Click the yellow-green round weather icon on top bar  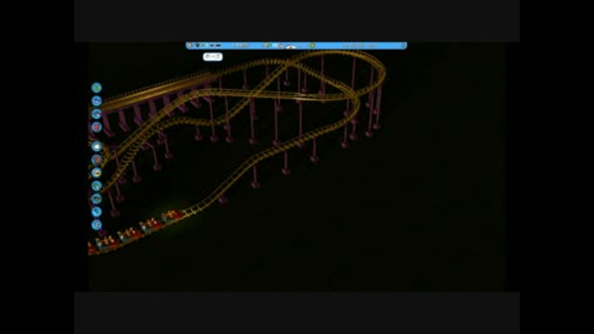point(312,45)
